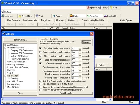This screenshot has height=105, width=140.
Task: Close the Settings dialog with X
Action: pyautogui.click(x=92, y=34)
